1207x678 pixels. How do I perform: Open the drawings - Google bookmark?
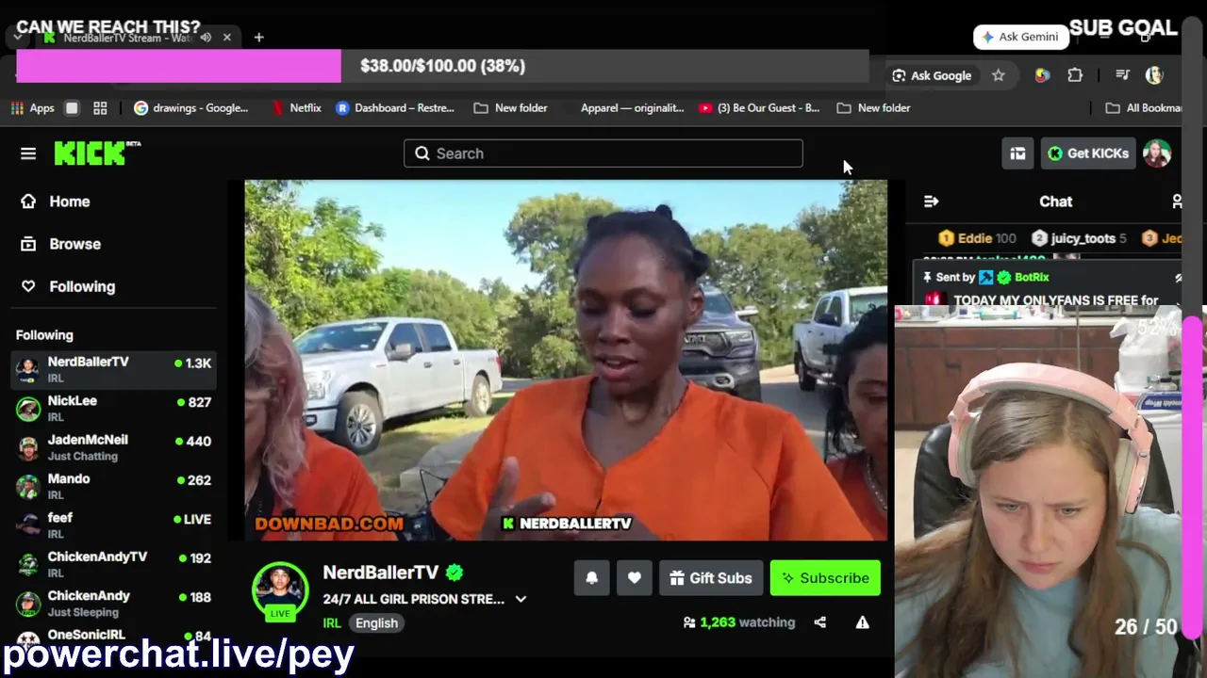191,108
